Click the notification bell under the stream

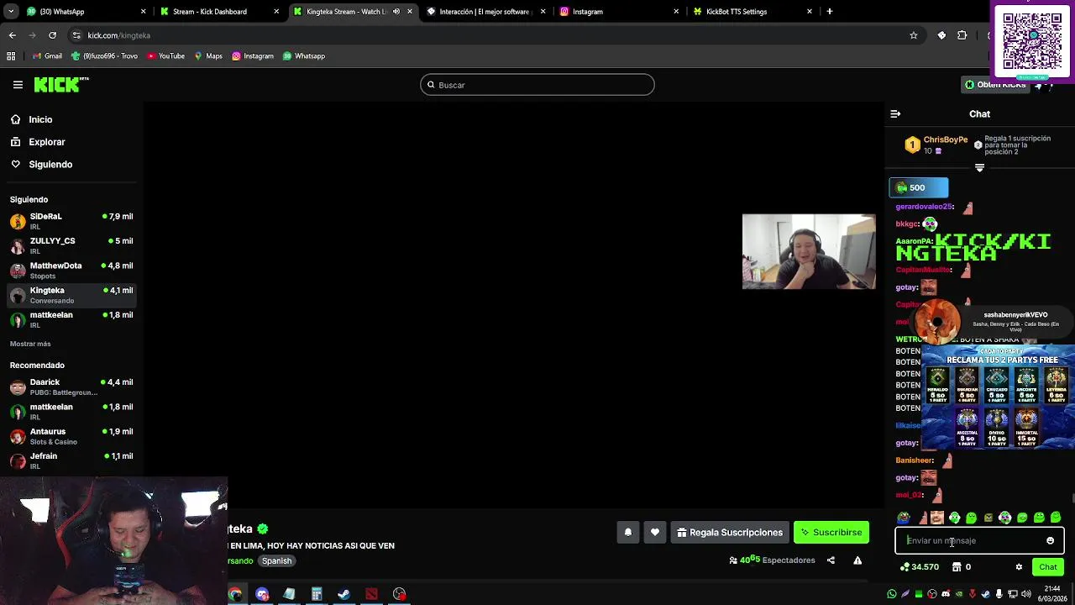point(627,532)
